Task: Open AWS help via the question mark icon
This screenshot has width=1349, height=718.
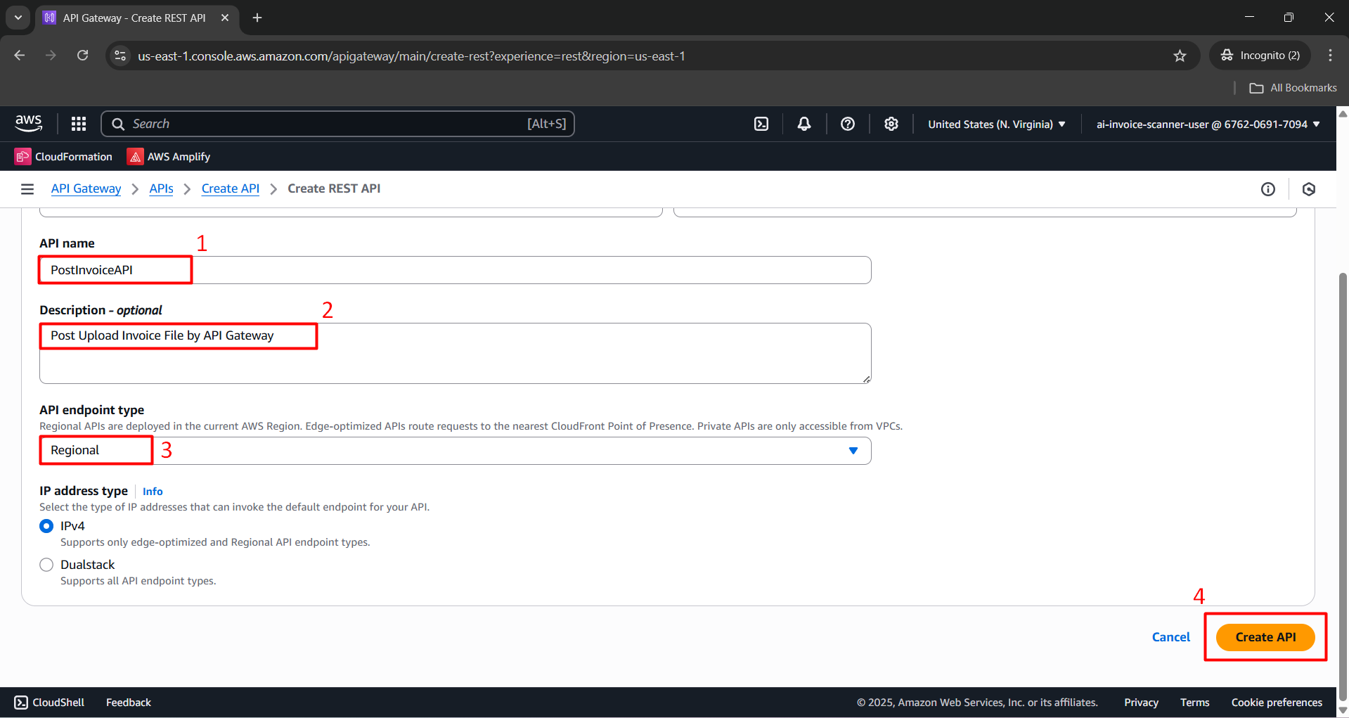Action: click(847, 123)
